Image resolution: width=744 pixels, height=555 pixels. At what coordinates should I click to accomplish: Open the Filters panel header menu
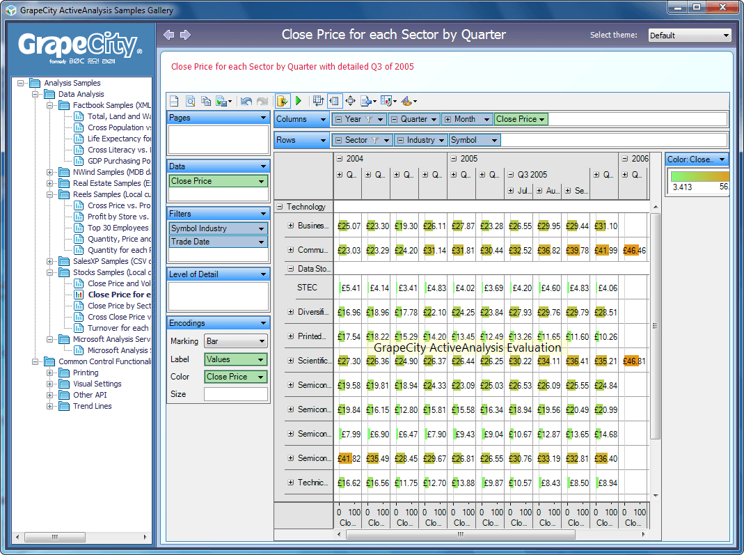(x=219, y=214)
